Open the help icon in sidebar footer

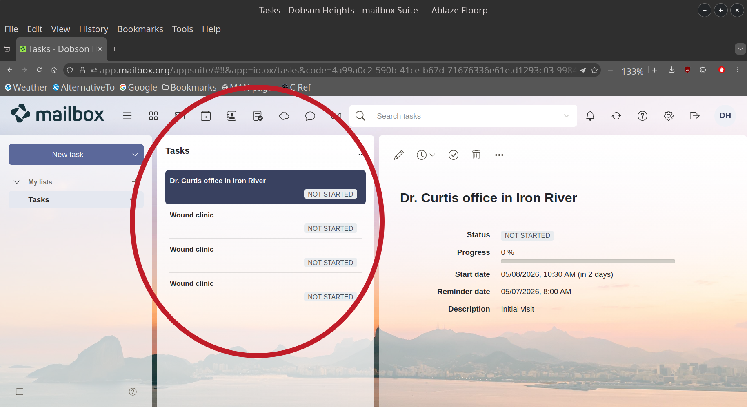tap(133, 392)
